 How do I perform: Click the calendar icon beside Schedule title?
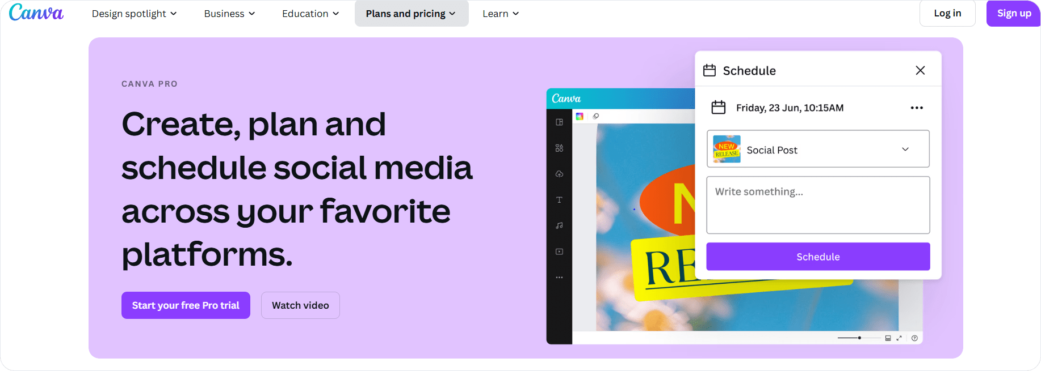coord(710,70)
